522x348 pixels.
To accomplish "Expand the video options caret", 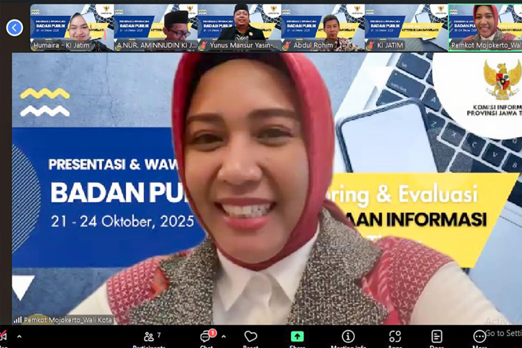I will [x=19, y=337].
